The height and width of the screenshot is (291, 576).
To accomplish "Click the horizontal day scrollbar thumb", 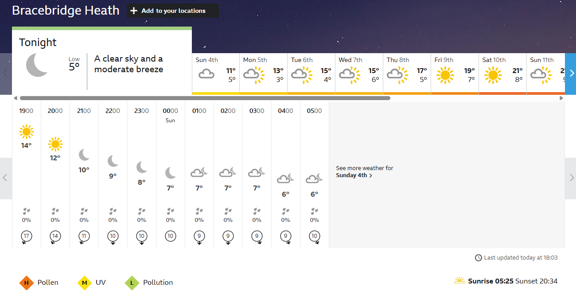I will pos(205,98).
